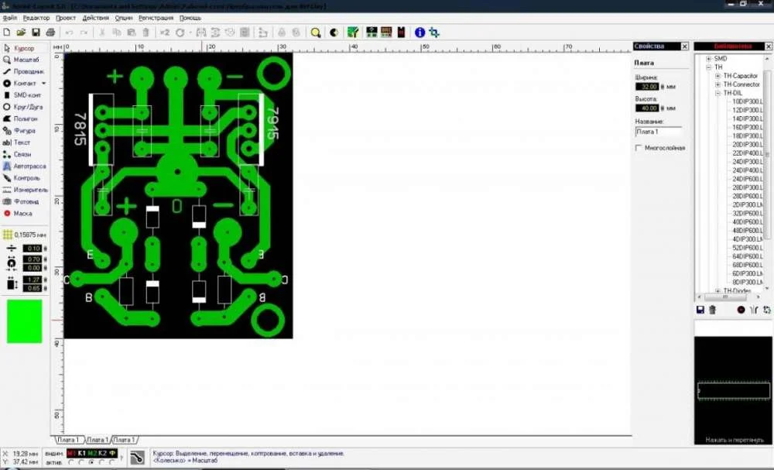
Task: Expand the TH-Diodes node
Action: tap(717, 291)
